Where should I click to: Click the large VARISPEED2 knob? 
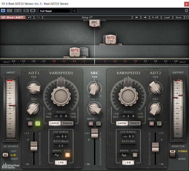point(128,96)
